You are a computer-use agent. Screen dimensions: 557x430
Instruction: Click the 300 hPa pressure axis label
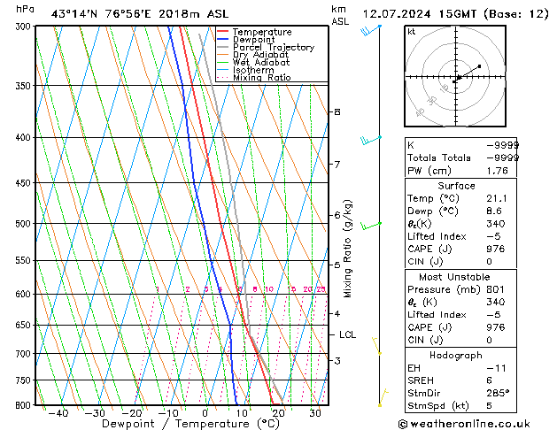25,27
